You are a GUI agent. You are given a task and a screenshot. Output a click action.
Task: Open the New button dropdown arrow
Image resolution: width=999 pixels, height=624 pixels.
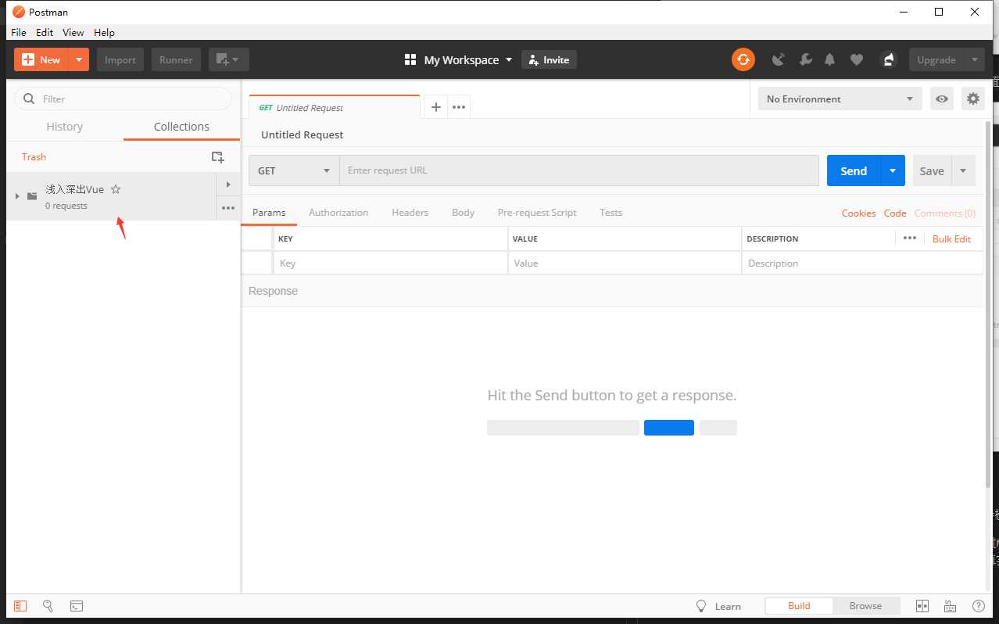point(79,59)
